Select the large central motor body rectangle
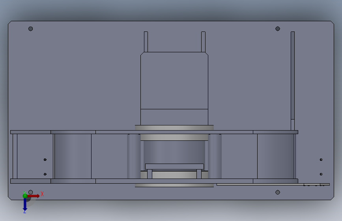The width and height of the screenshot is (342, 221). coord(174,81)
